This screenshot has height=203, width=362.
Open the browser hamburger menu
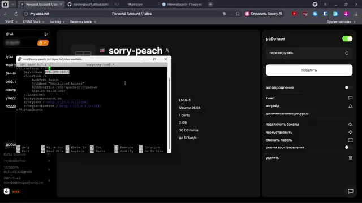tap(325, 5)
